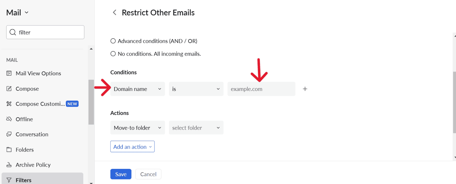The height and width of the screenshot is (184, 456).
Task: Click the Compose Customization scissors icon
Action: click(x=9, y=104)
